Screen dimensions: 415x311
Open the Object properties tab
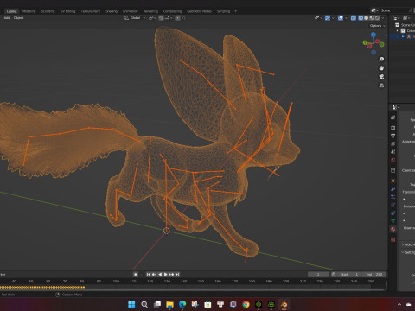(393, 181)
